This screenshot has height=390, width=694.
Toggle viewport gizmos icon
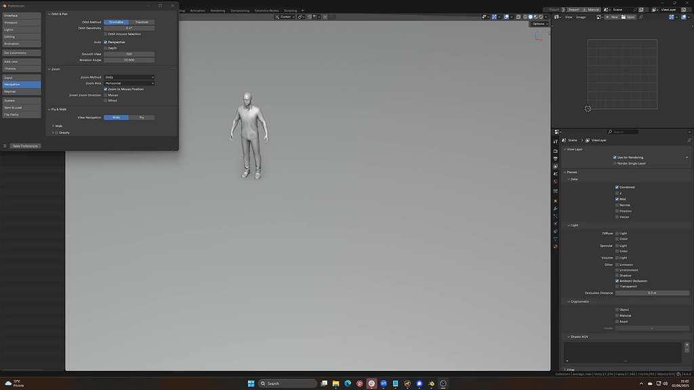click(494, 17)
